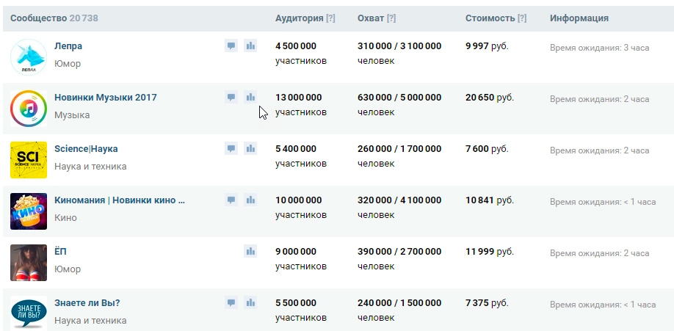Viewport: 674px width, 331px height.
Task: Click the [?] help next to Аудитория
Action: 330,18
